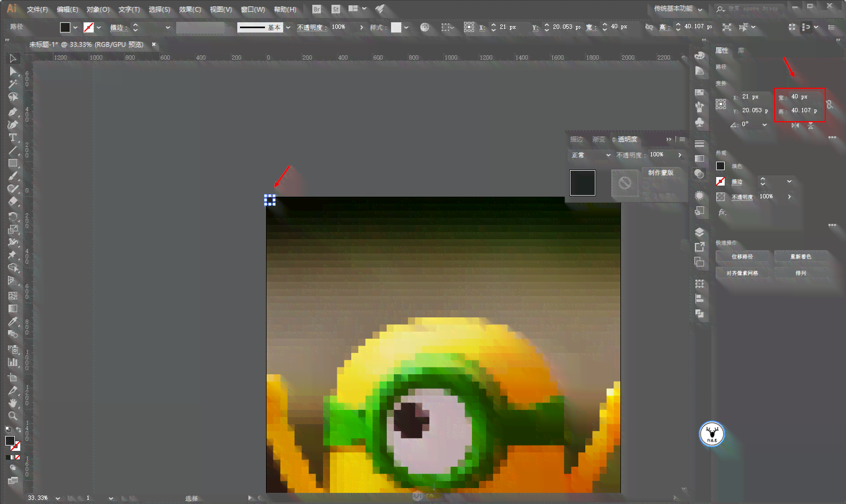Open the Effect (效果) menu
This screenshot has height=504, width=846.
pyautogui.click(x=190, y=10)
